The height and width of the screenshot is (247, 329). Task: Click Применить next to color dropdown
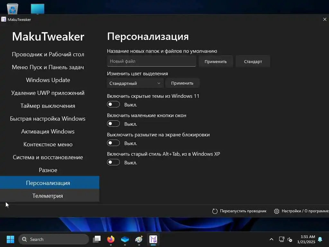[182, 83]
